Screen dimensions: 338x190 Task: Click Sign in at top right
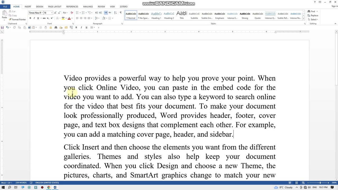click(x=334, y=6)
